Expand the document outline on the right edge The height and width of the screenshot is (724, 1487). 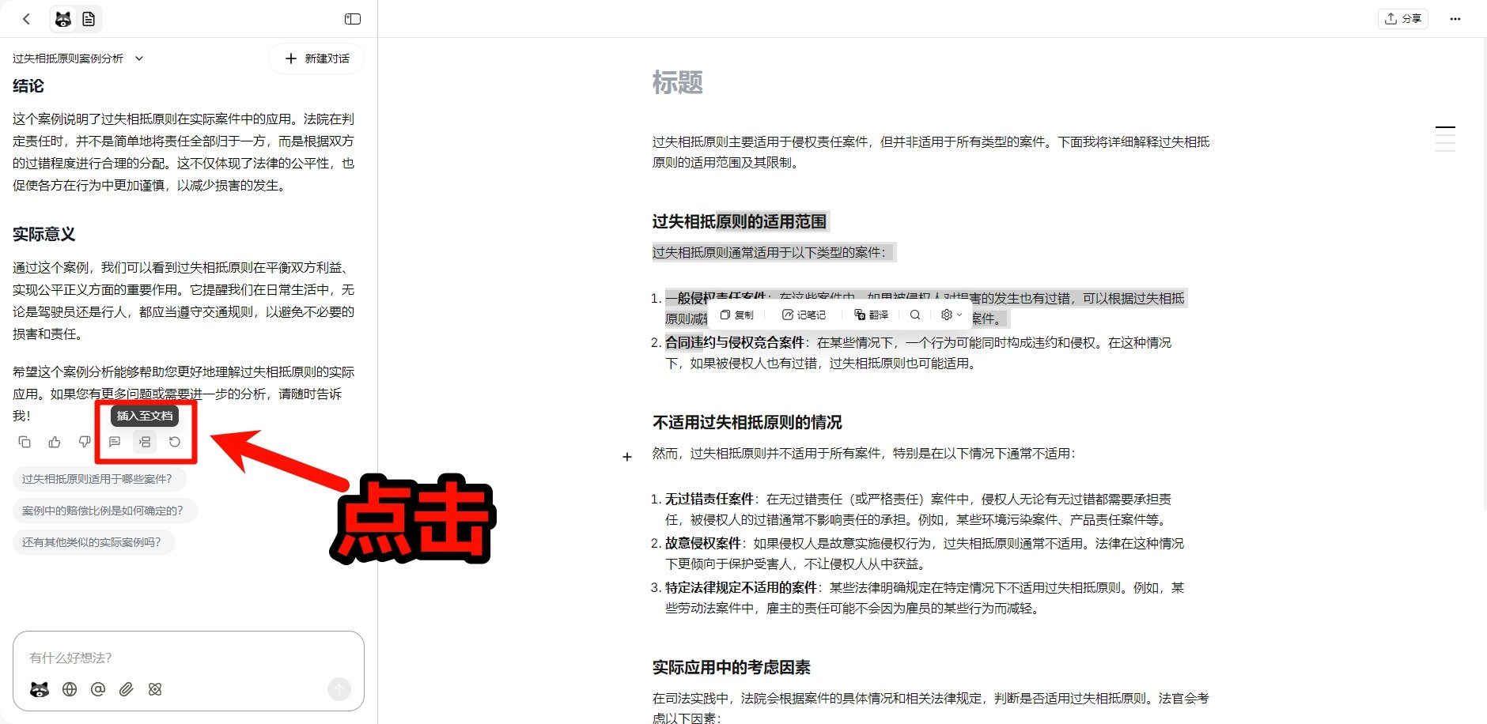pos(1446,140)
